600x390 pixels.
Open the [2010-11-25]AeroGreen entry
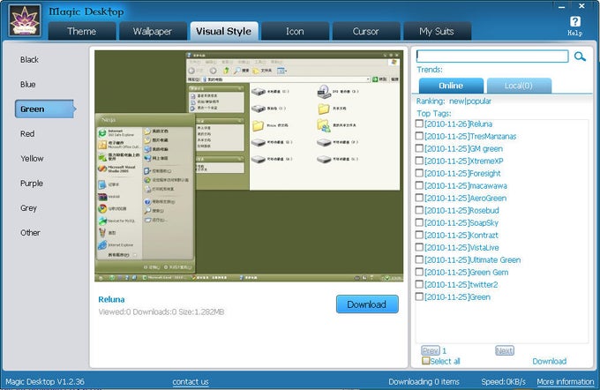pos(465,199)
